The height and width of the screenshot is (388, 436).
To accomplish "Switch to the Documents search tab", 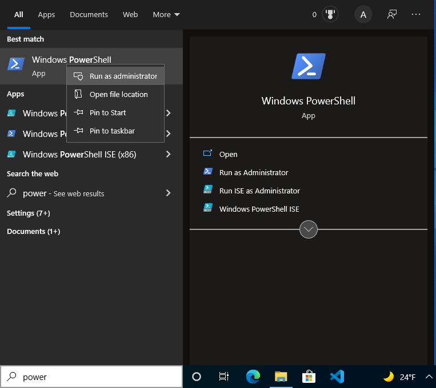I will [x=89, y=14].
